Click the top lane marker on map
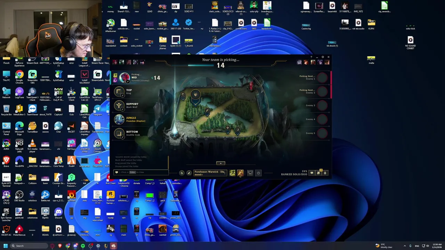 pos(183,95)
